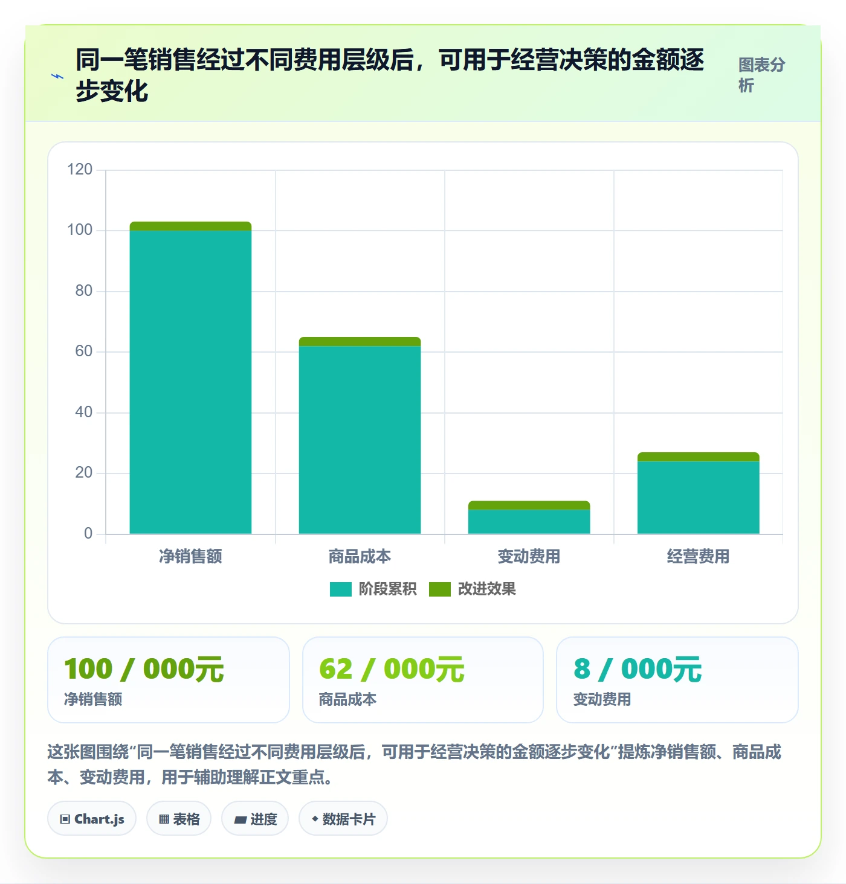
Task: Open the 100 / 000元 净销售额 card
Action: click(169, 680)
